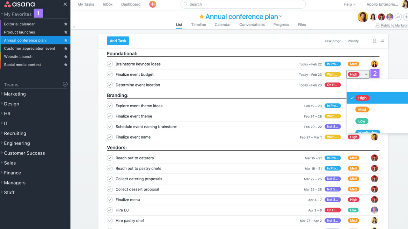Click into the Search field
The height and width of the screenshot is (229, 408).
point(243,4)
